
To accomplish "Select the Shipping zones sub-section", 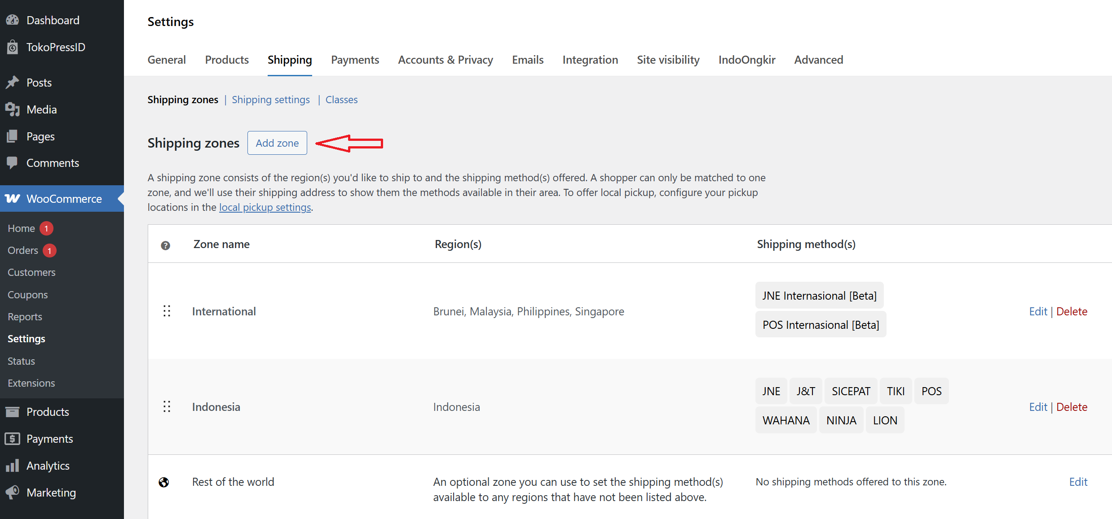I will click(x=183, y=100).
